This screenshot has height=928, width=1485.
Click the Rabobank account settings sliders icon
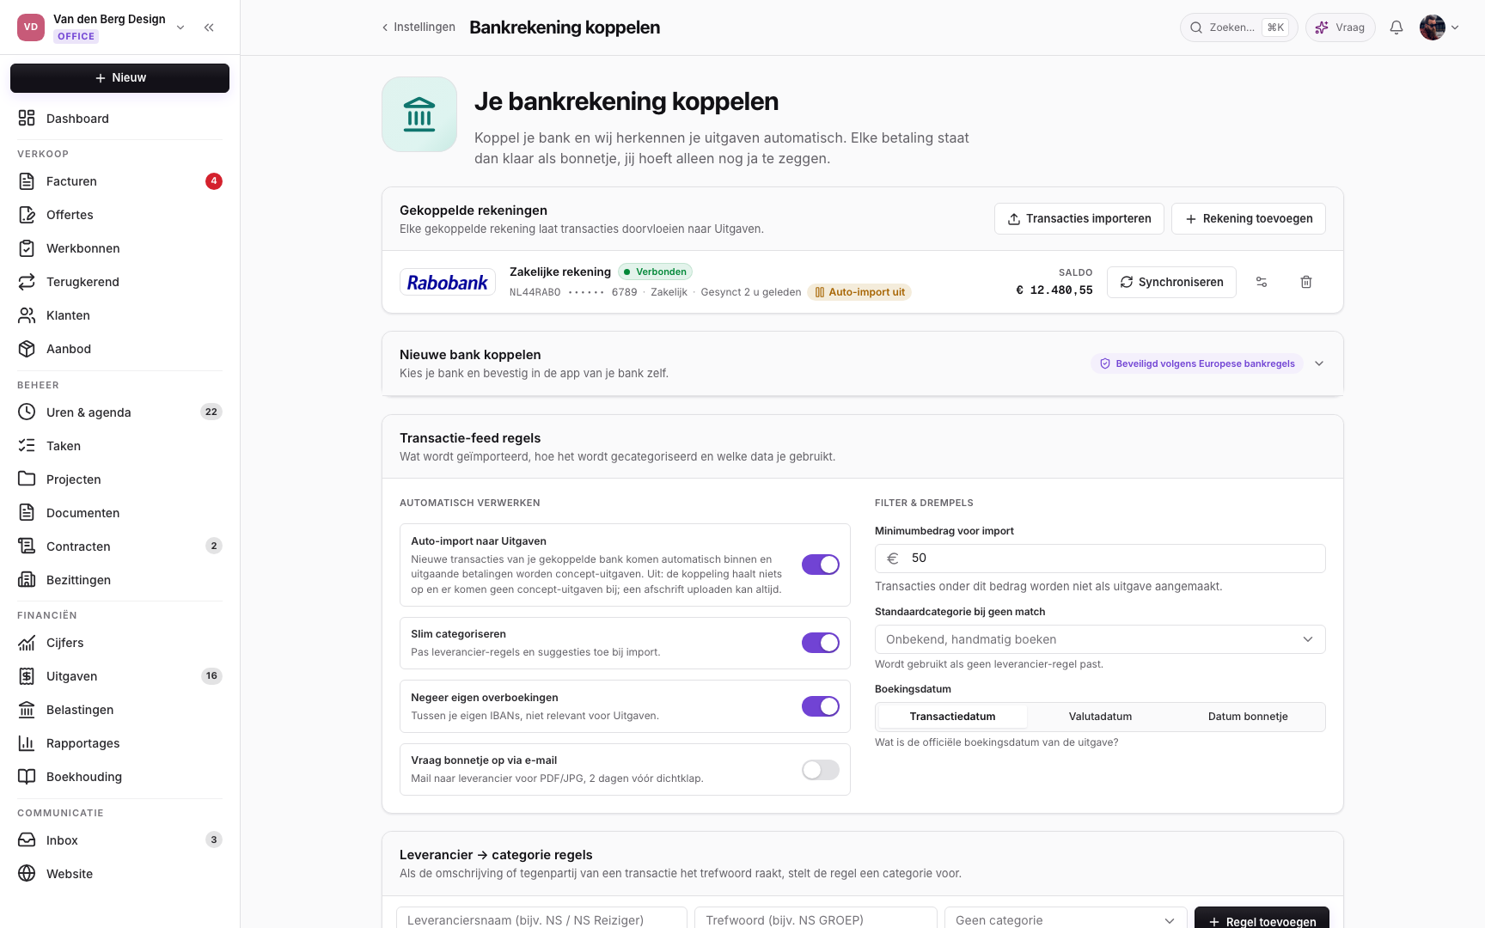pyautogui.click(x=1262, y=282)
